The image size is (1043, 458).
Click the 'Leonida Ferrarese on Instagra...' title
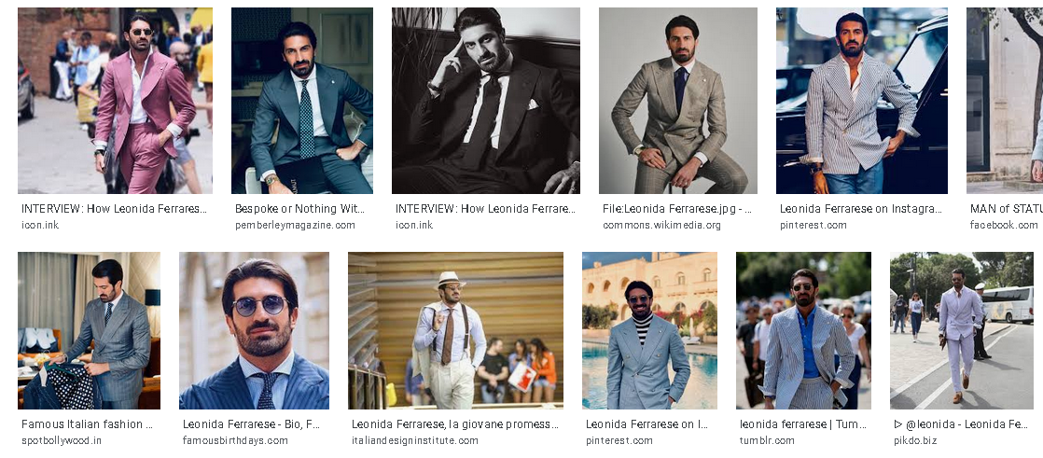[861, 209]
